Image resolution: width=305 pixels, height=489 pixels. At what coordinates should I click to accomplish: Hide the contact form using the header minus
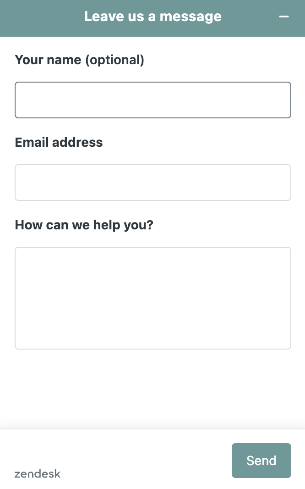tap(284, 17)
